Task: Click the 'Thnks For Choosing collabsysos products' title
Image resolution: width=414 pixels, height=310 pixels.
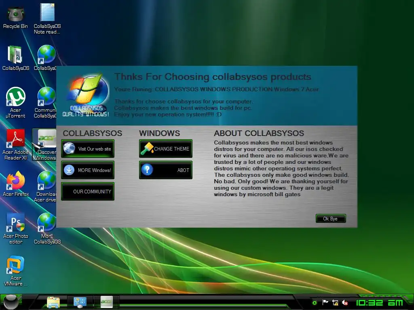Action: tap(213, 77)
